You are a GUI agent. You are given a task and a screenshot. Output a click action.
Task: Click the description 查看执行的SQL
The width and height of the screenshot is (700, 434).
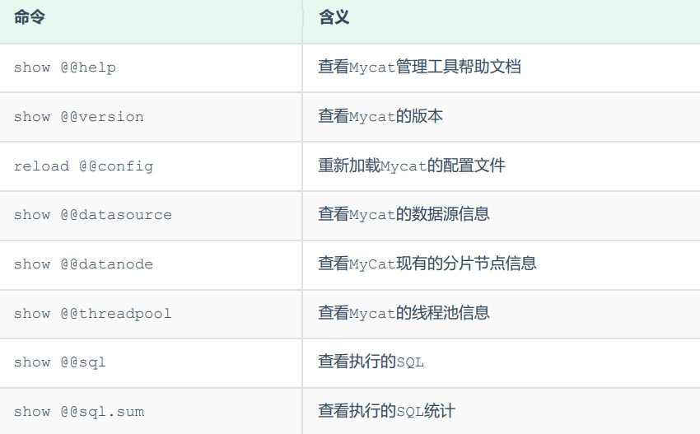pos(371,362)
